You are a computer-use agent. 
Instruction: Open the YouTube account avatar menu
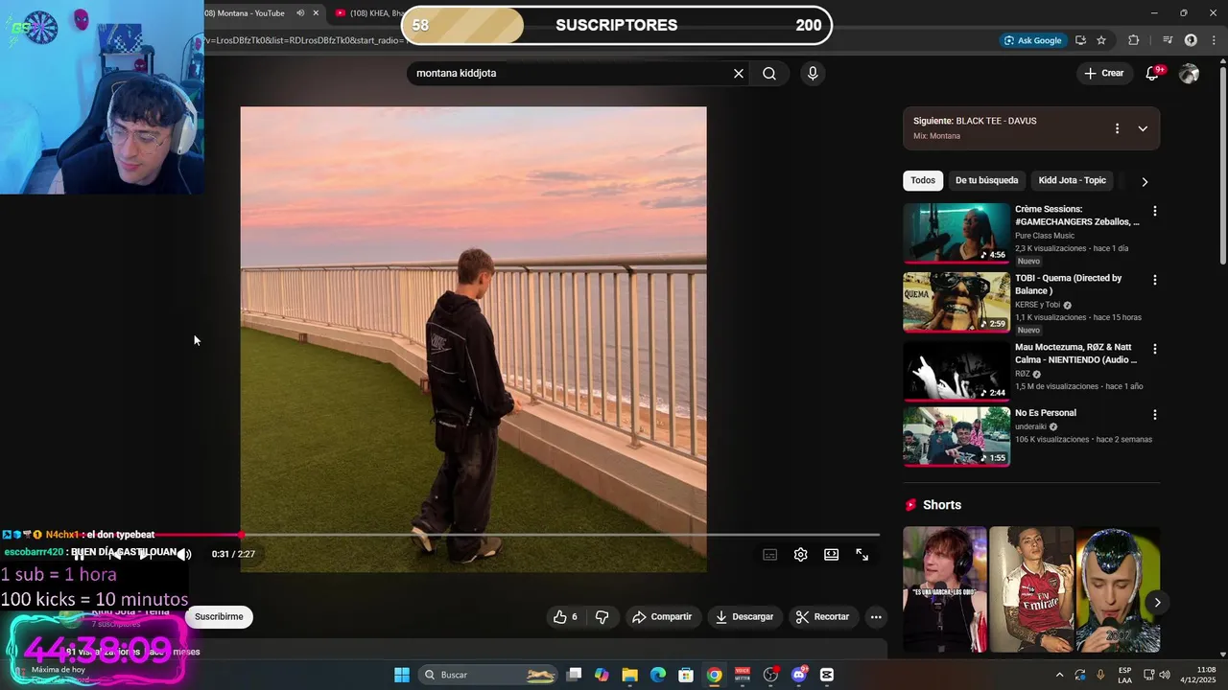click(x=1189, y=73)
